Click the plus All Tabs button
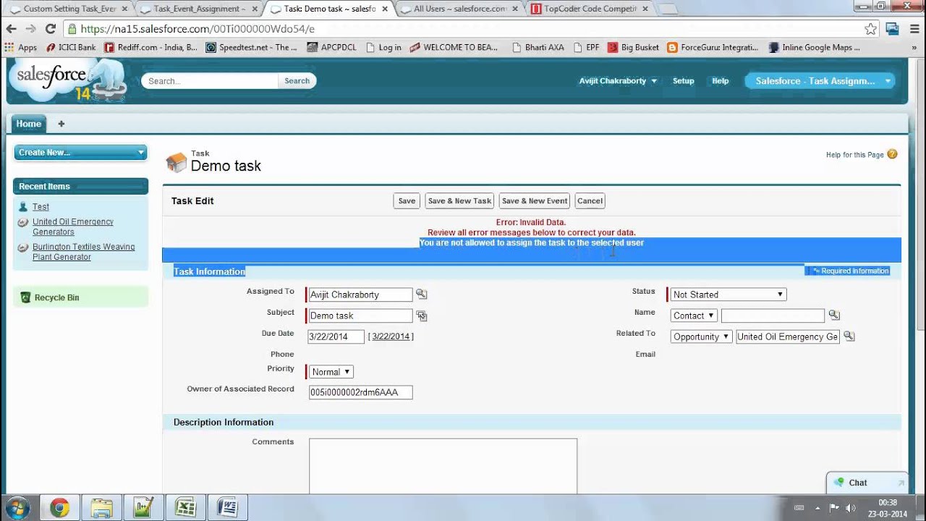 (61, 124)
